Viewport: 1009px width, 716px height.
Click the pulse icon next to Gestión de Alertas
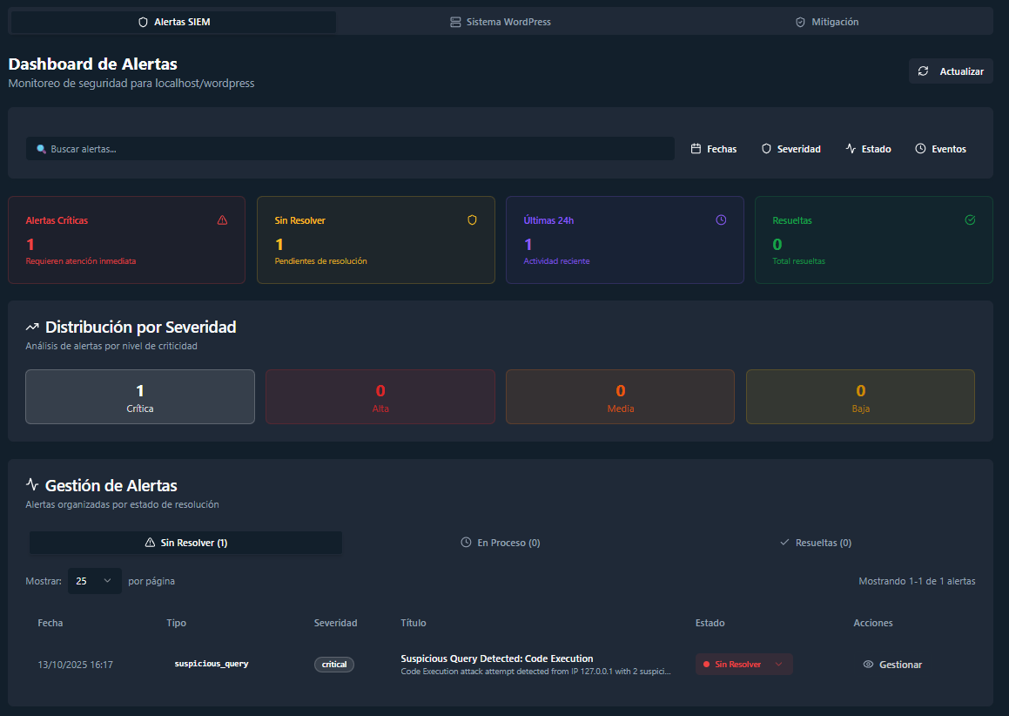[x=32, y=484]
